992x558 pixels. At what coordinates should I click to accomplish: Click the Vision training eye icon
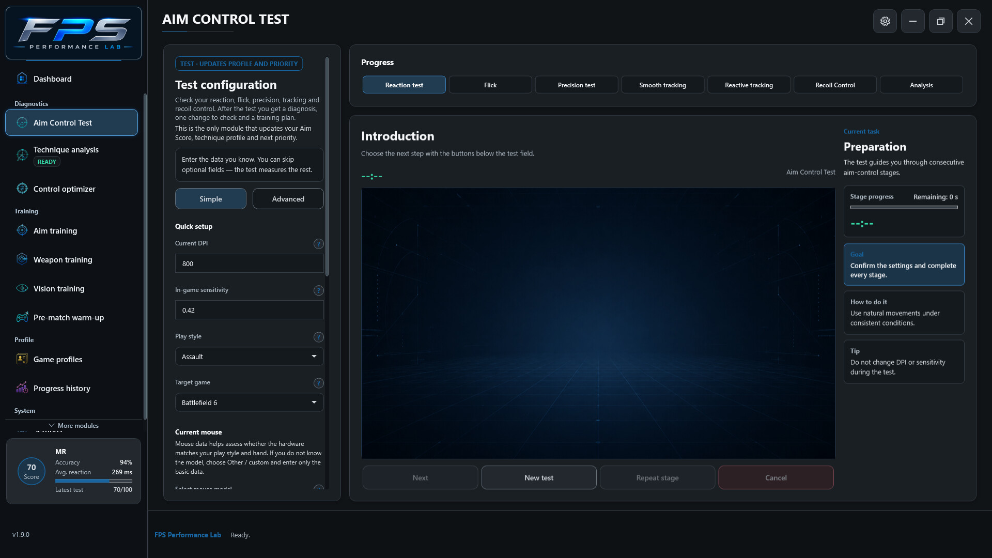click(22, 288)
